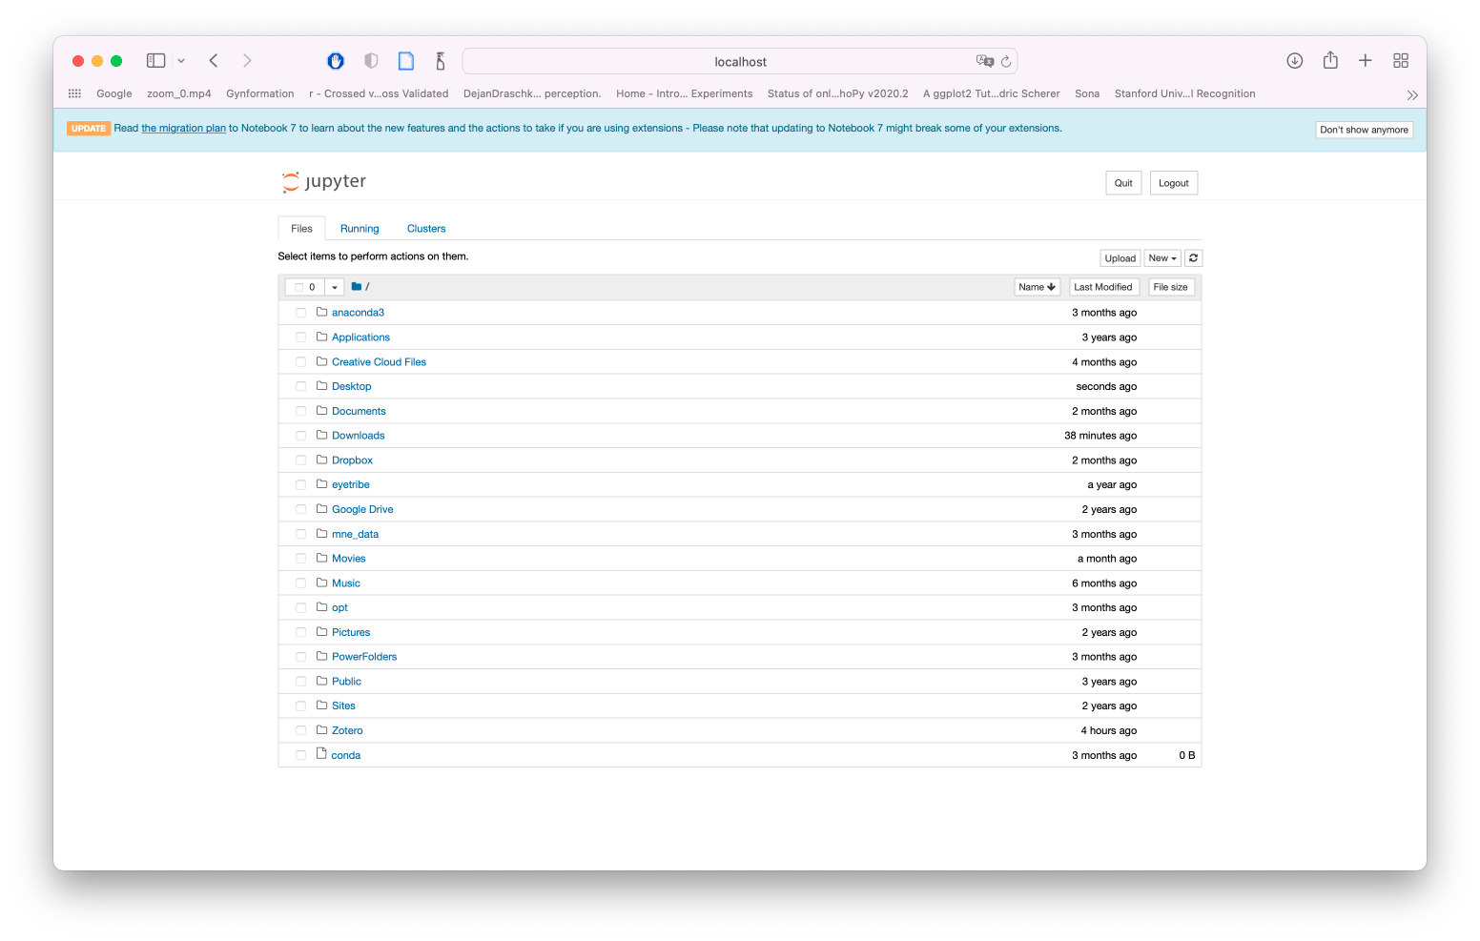Click the Desktop folder icon
Image resolution: width=1480 pixels, height=941 pixels.
tap(322, 385)
